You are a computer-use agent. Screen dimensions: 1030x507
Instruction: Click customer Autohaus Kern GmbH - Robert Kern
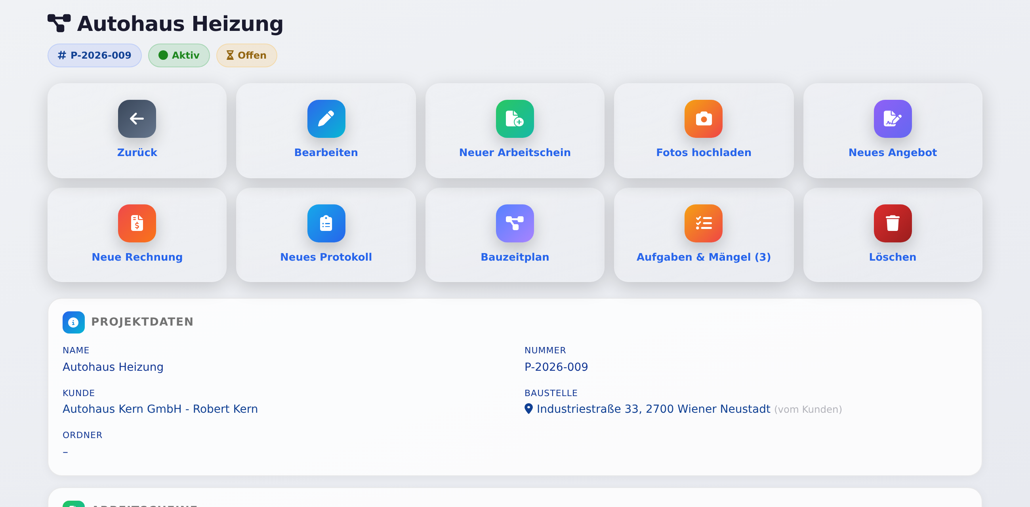(160, 409)
